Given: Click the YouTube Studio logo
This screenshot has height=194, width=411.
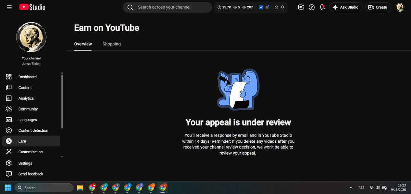Looking at the screenshot, I should (x=32, y=7).
